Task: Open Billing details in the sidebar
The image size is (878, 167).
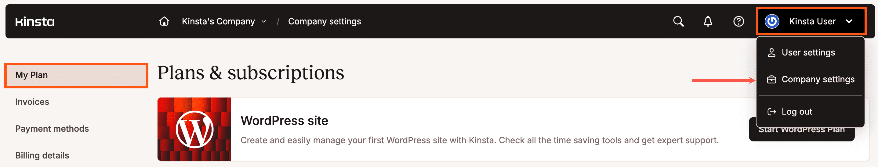Action: point(42,156)
